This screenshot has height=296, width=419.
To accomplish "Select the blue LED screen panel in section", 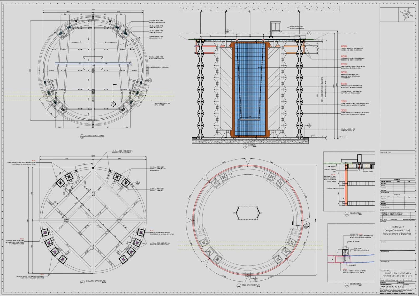I will tap(249, 89).
